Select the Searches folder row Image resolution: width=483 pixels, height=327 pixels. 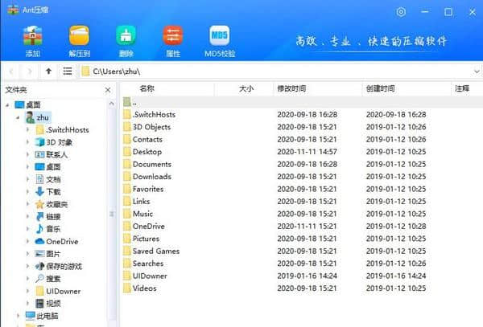[302, 264]
